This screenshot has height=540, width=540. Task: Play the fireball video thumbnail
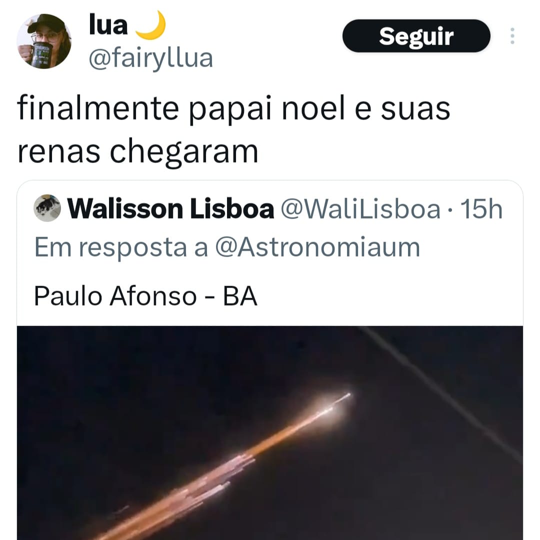[270, 433]
